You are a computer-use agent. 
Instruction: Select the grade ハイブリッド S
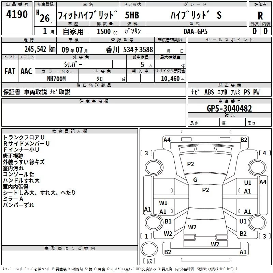196,15
